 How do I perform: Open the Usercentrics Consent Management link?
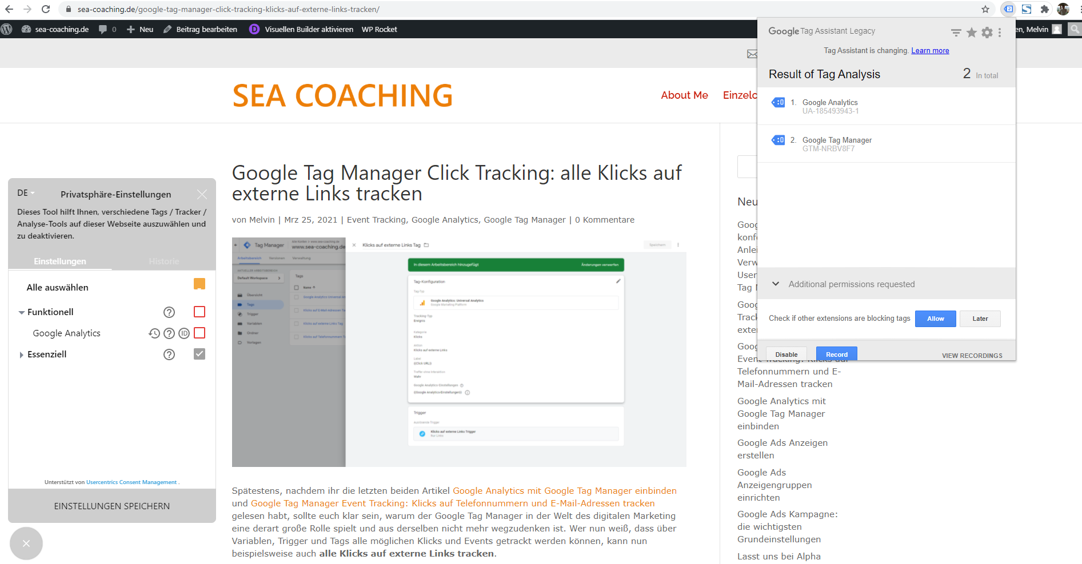131,482
